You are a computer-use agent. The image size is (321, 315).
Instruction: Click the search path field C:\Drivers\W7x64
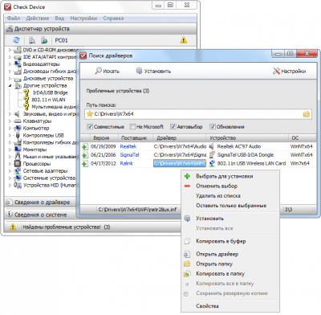point(198,114)
